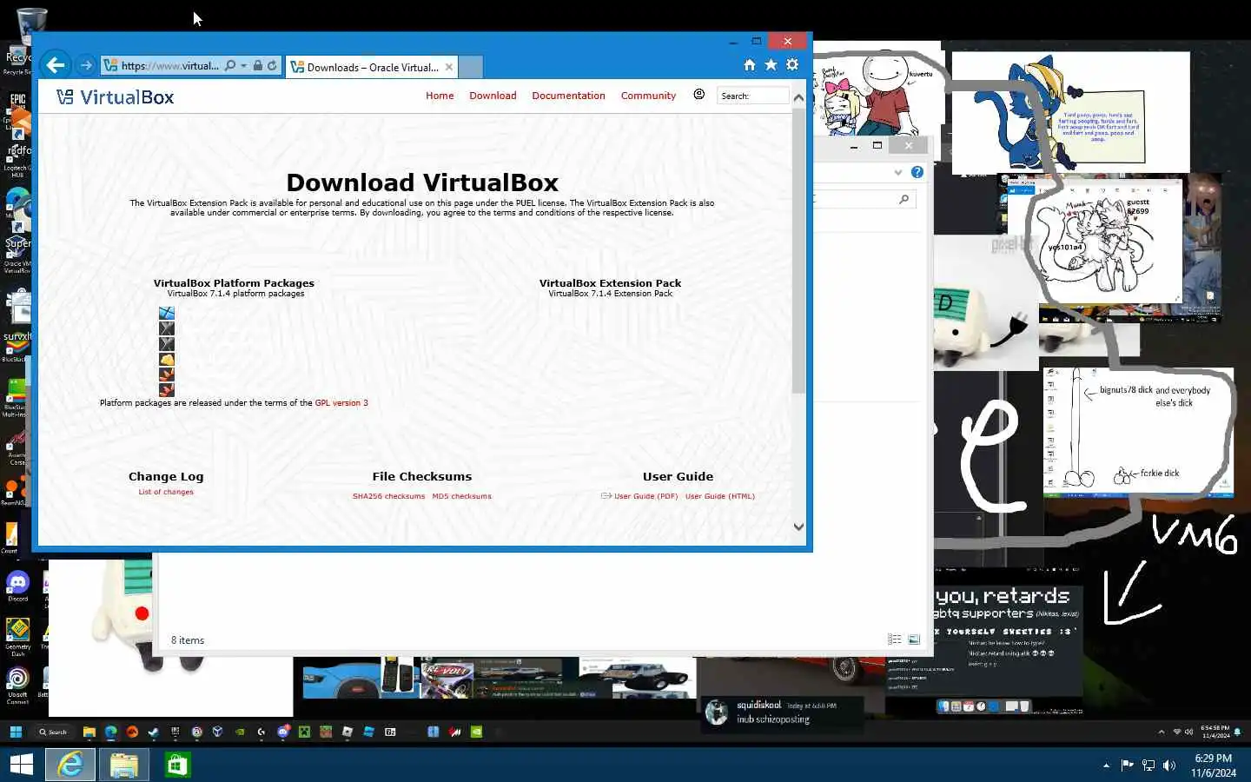Click the inner Windows 11 Start button
The width and height of the screenshot is (1251, 782).
[x=16, y=732]
